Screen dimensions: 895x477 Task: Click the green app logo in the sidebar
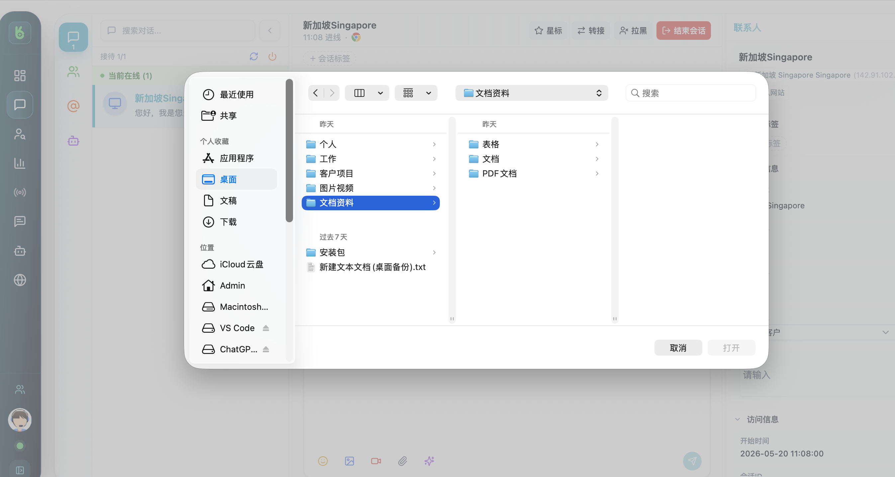pos(20,33)
